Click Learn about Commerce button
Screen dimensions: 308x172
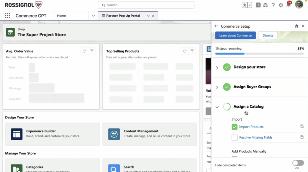[235, 35]
